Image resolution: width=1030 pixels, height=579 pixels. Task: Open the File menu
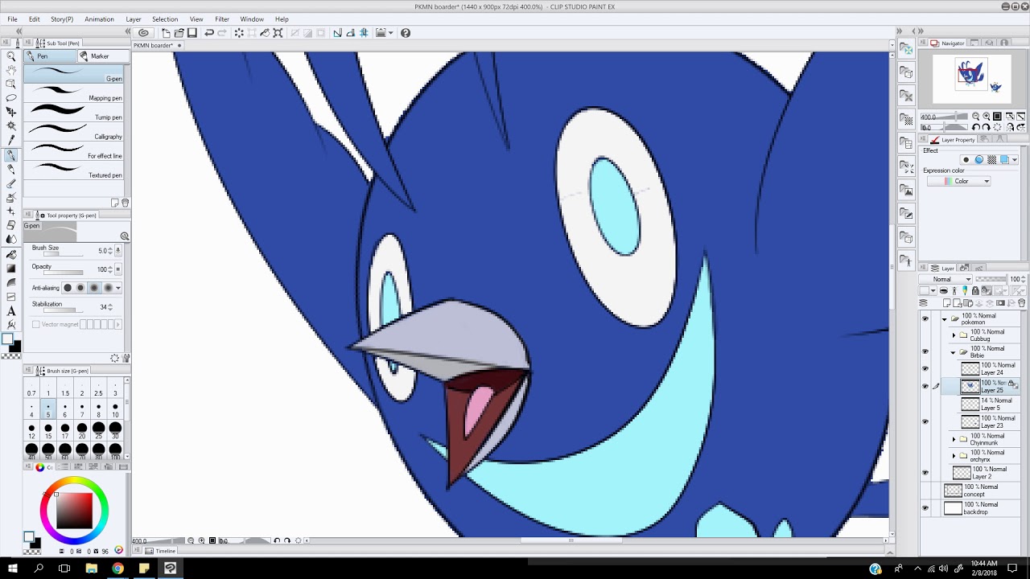(13, 19)
